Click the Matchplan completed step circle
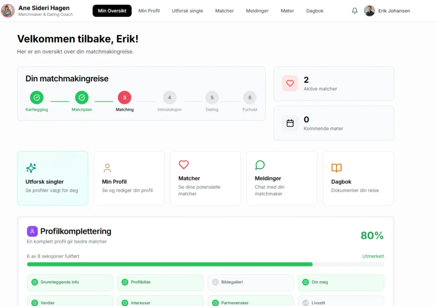Screen dimensions: 437x306 point(82,97)
